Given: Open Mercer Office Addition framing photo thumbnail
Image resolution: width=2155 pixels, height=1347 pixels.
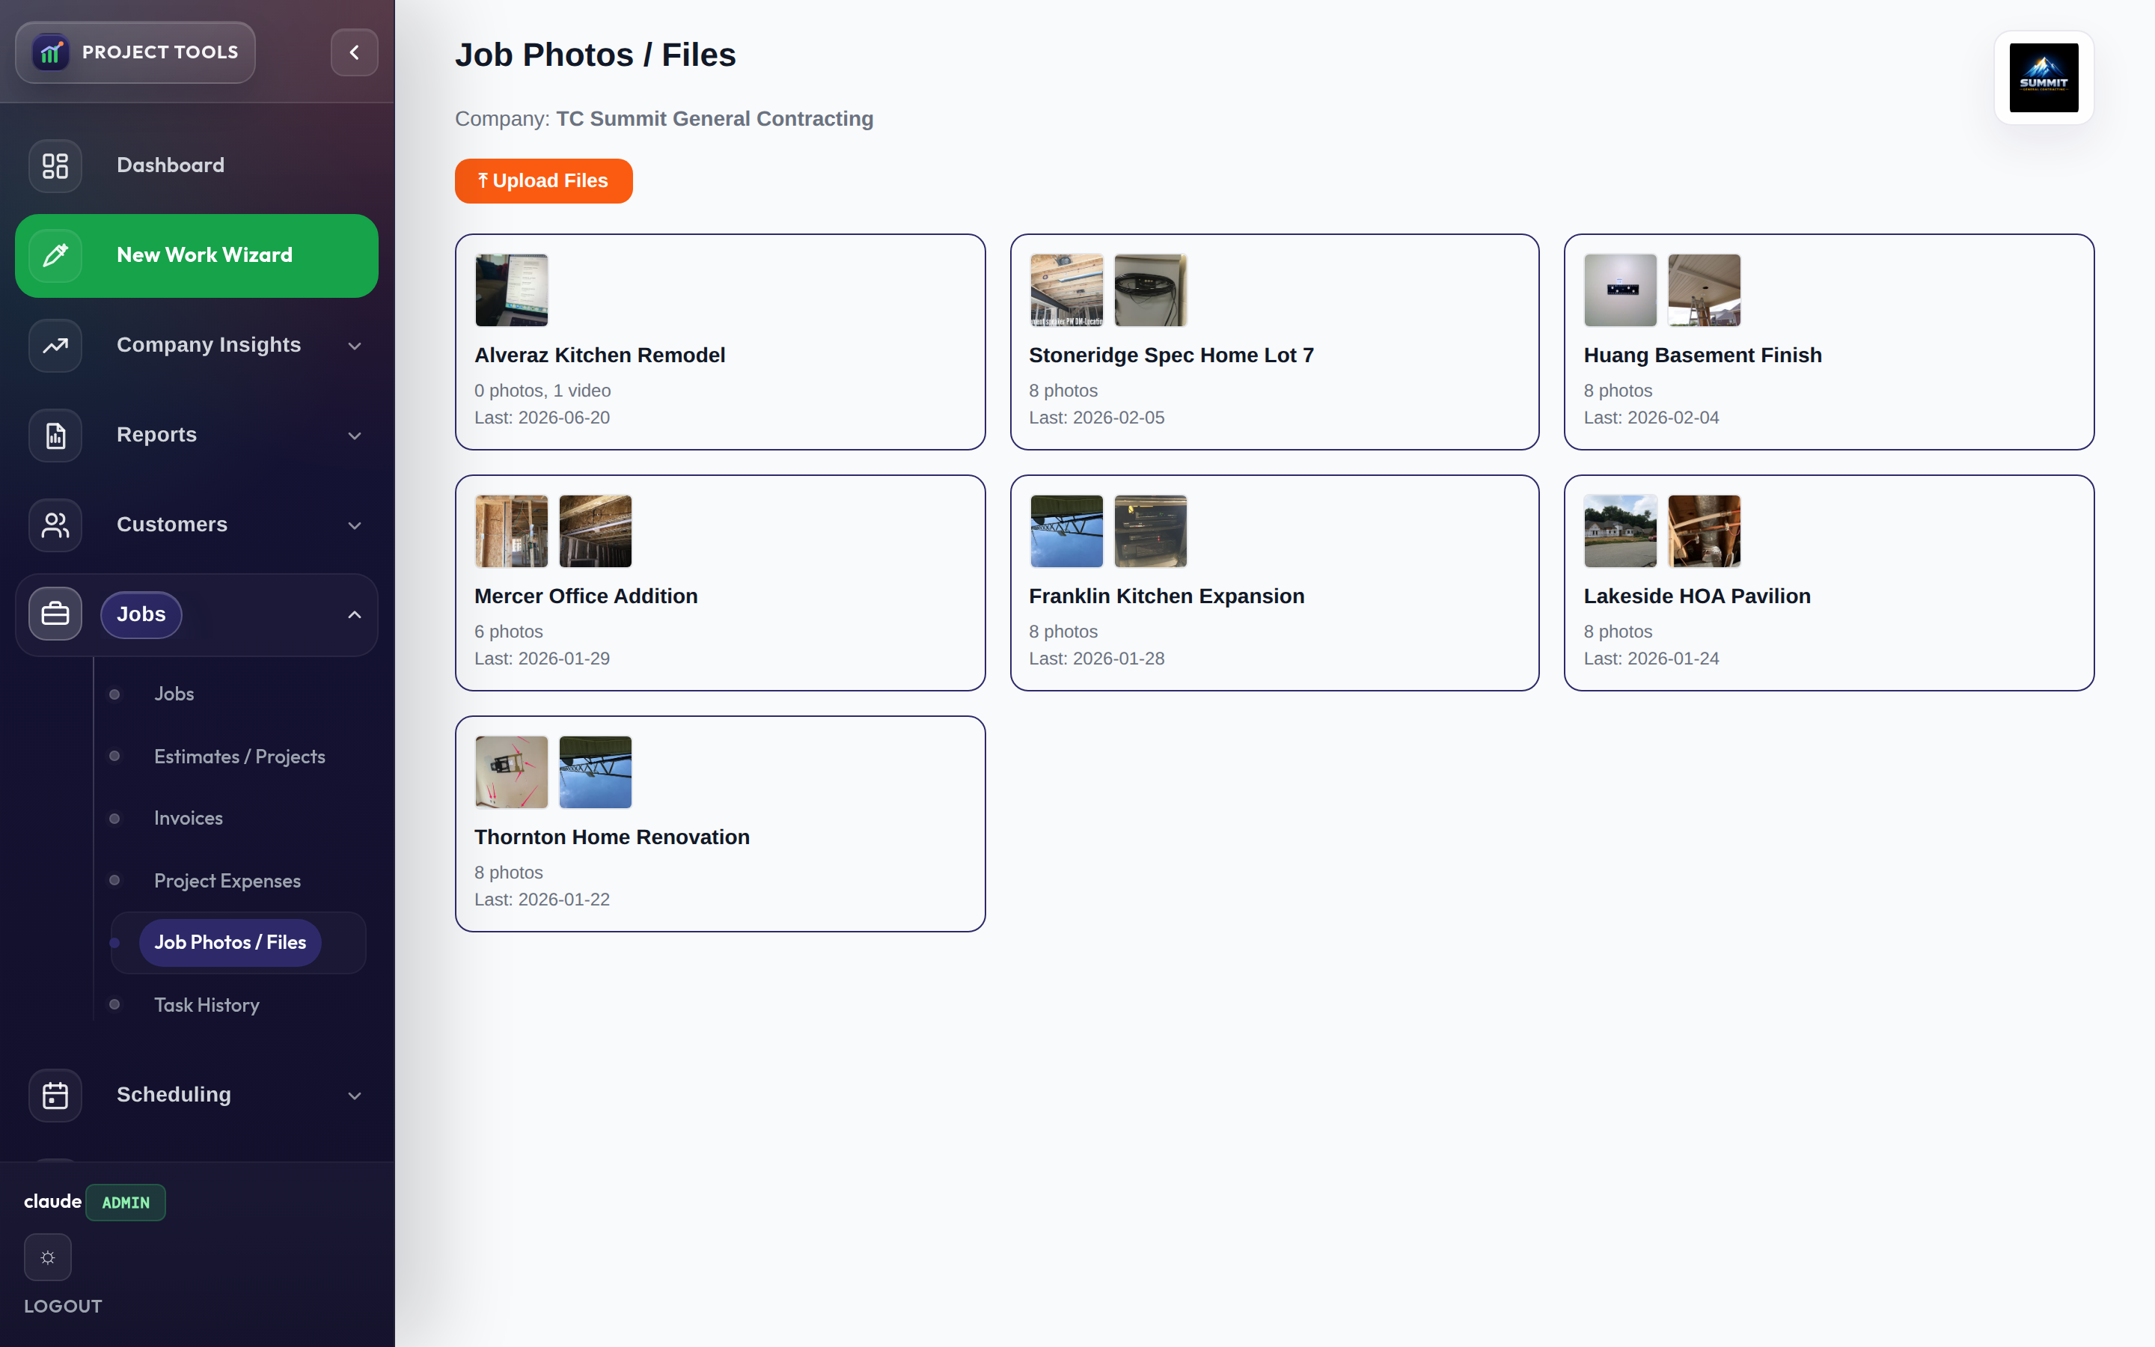Looking at the screenshot, I should click(511, 531).
